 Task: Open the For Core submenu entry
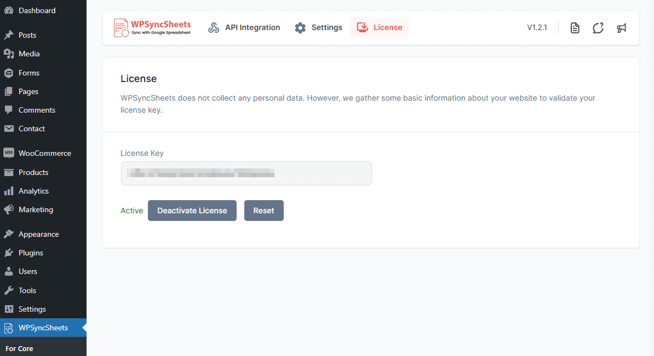(x=19, y=348)
